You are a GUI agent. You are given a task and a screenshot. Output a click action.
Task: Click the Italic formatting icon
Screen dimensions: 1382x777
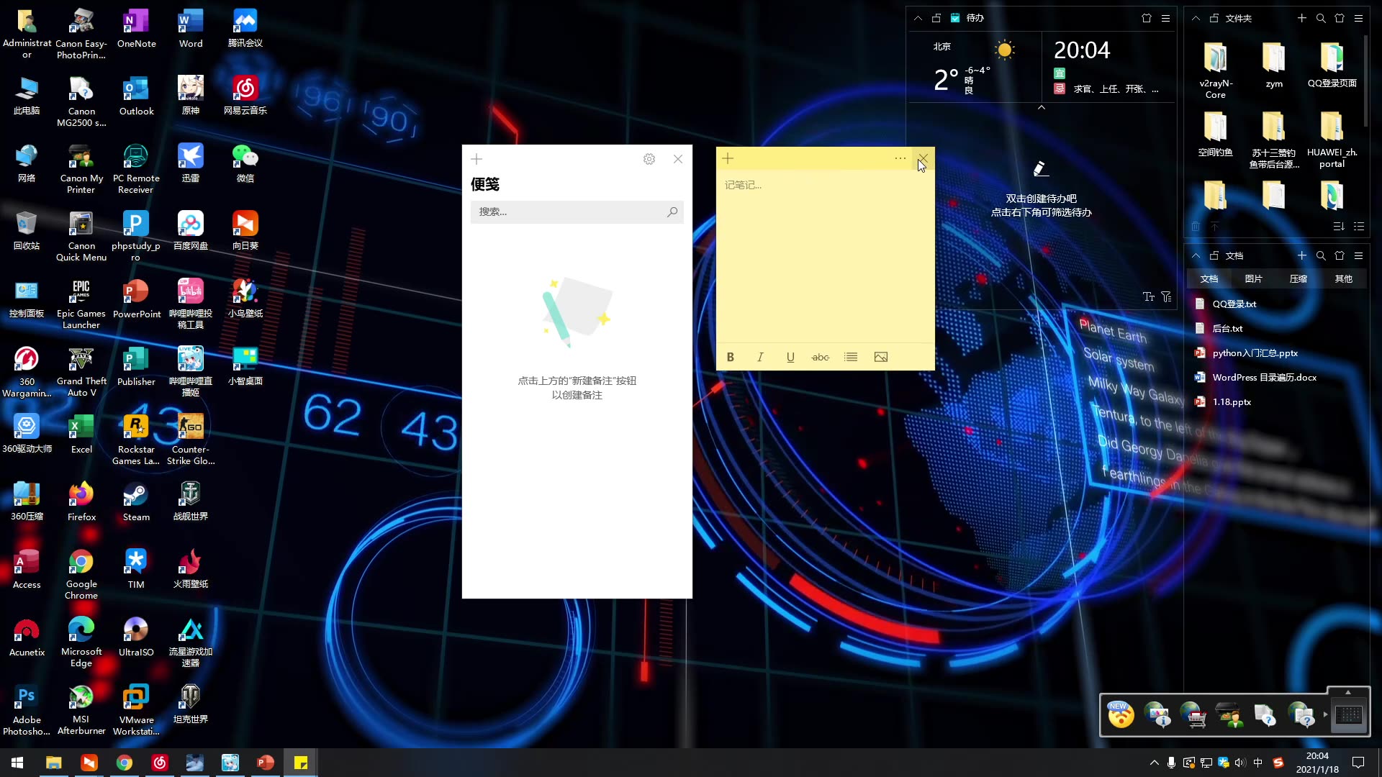760,357
